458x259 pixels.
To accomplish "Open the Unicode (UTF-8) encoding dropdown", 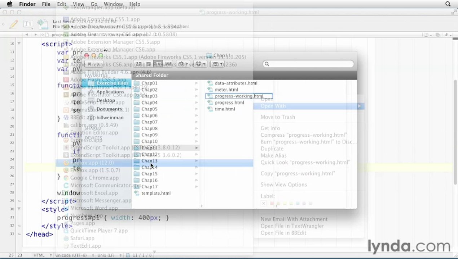I will 74,255.
